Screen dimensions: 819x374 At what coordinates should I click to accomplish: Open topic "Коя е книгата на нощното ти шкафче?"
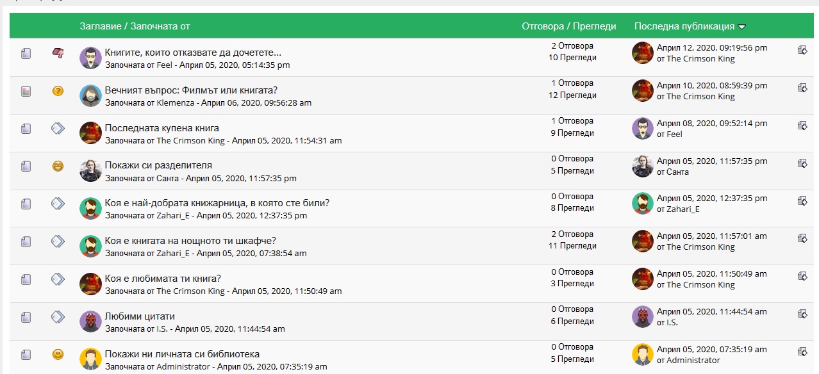click(x=190, y=241)
